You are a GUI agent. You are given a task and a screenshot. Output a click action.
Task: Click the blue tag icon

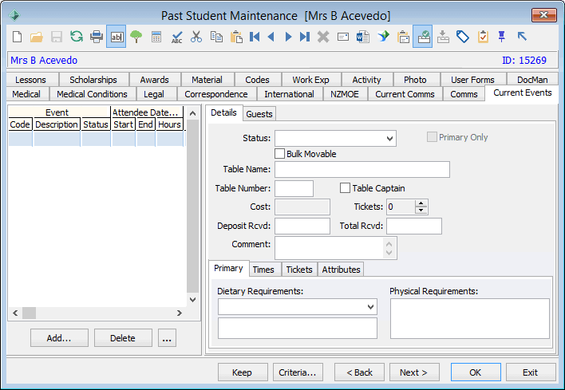coord(463,37)
